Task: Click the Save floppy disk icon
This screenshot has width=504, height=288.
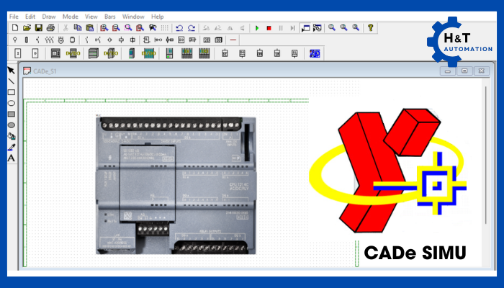Action: tap(38, 27)
